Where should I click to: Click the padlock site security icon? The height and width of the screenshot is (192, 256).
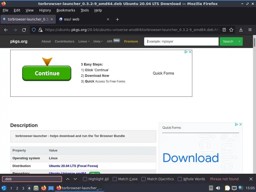coord(40,30)
